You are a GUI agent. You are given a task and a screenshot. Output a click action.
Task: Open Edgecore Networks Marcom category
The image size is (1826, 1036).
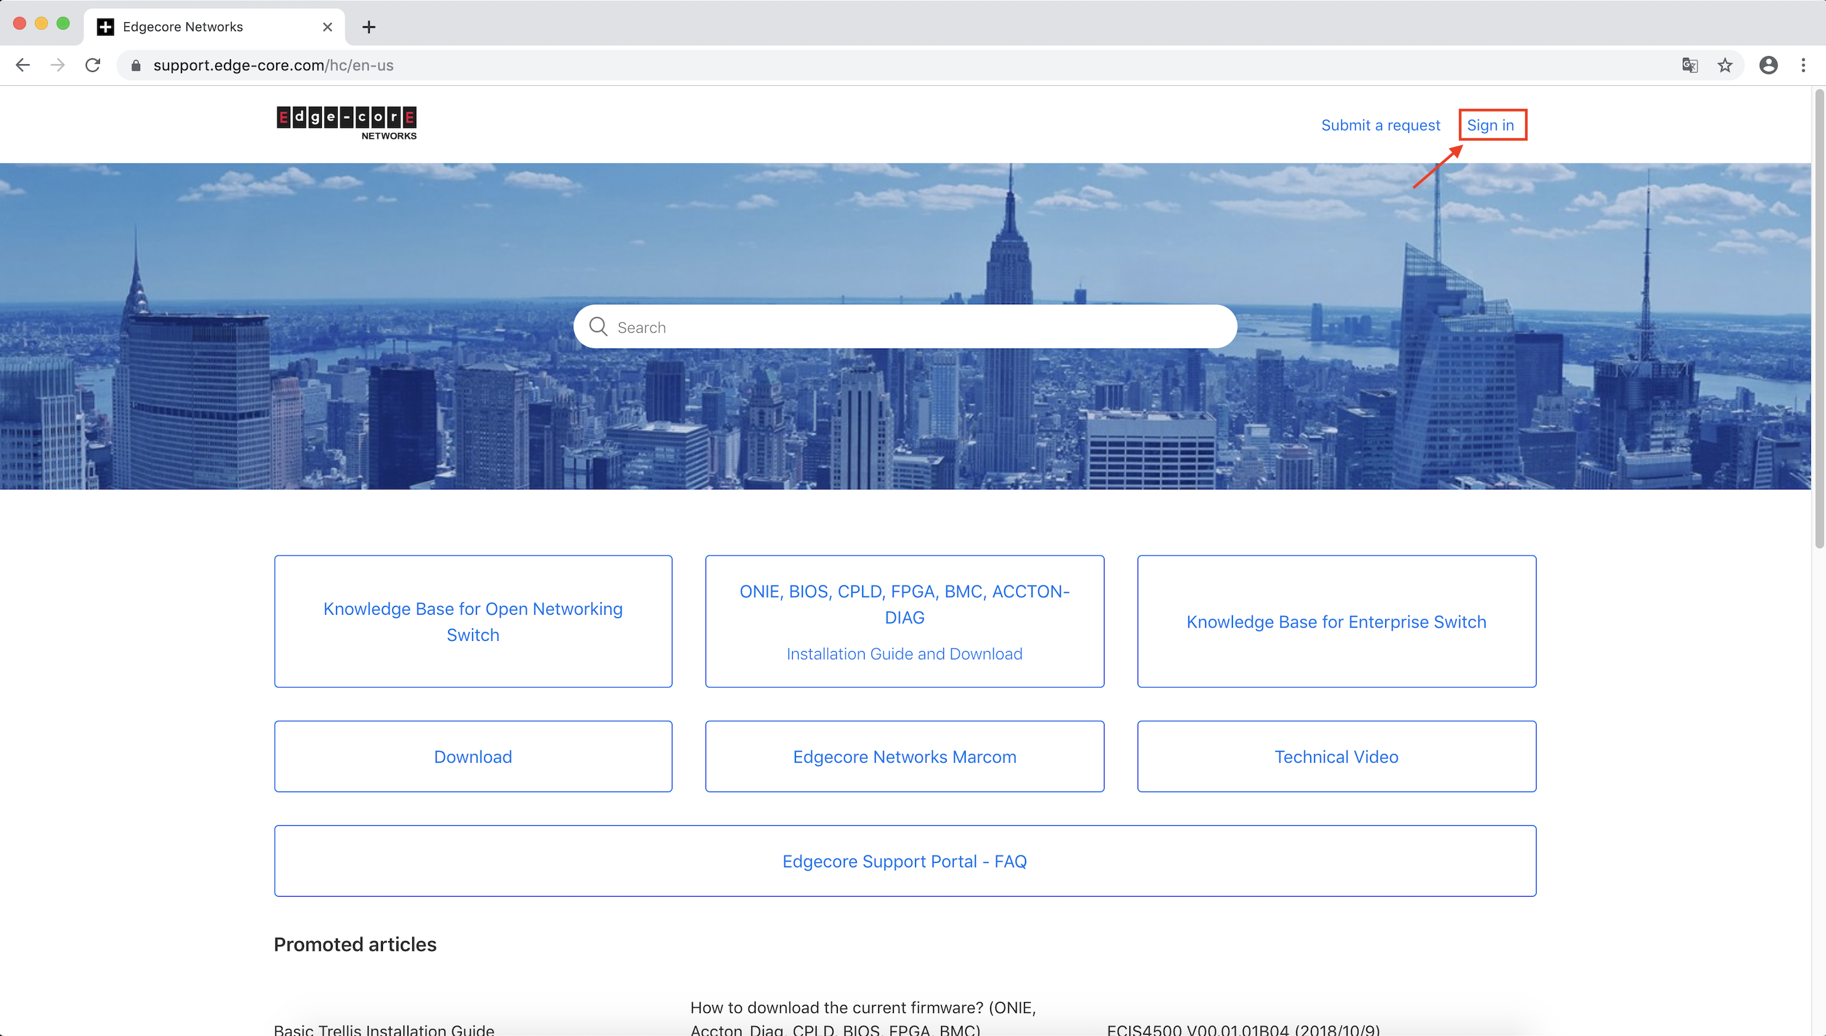(905, 757)
